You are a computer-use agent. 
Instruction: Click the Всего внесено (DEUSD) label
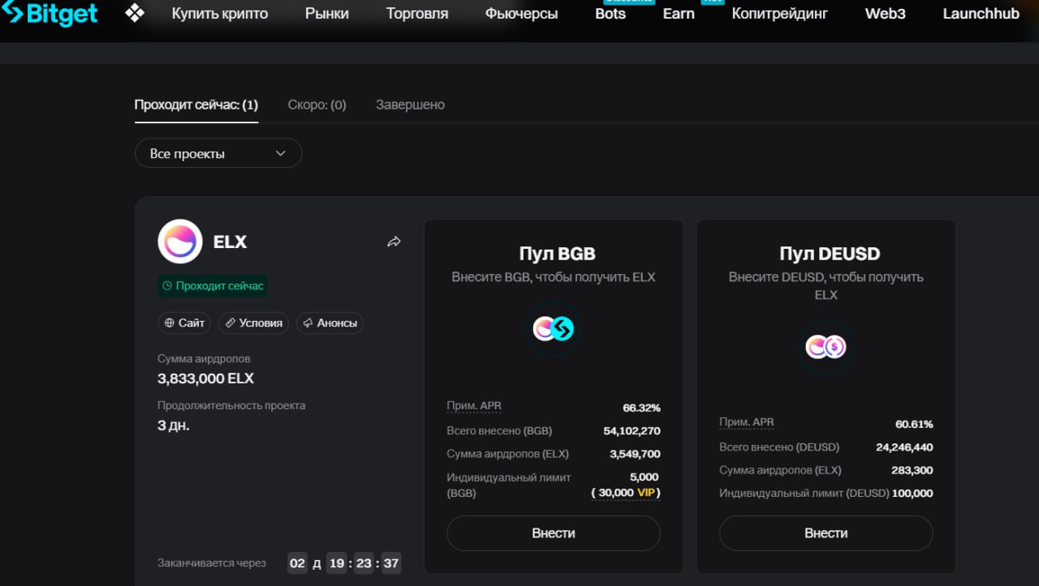(779, 447)
